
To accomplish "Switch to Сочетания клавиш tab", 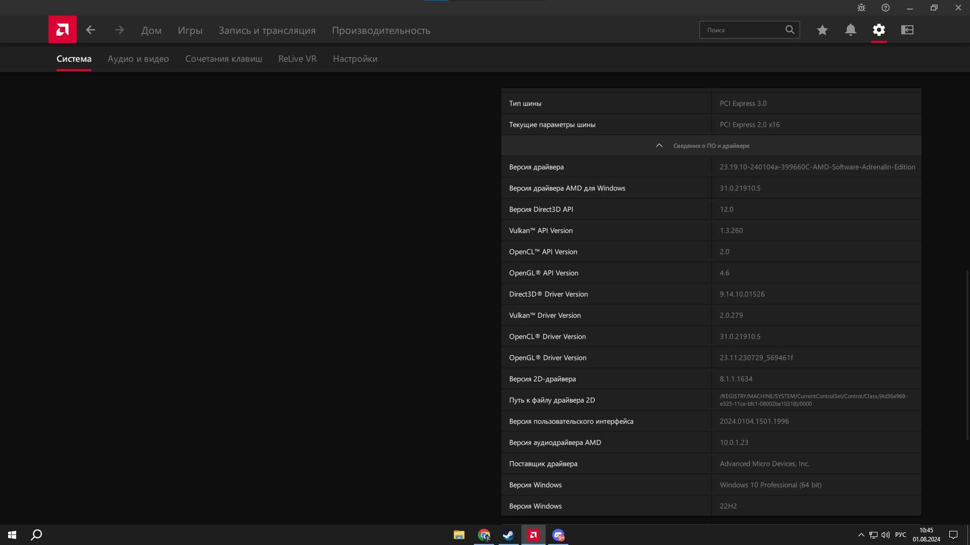I will pyautogui.click(x=224, y=59).
